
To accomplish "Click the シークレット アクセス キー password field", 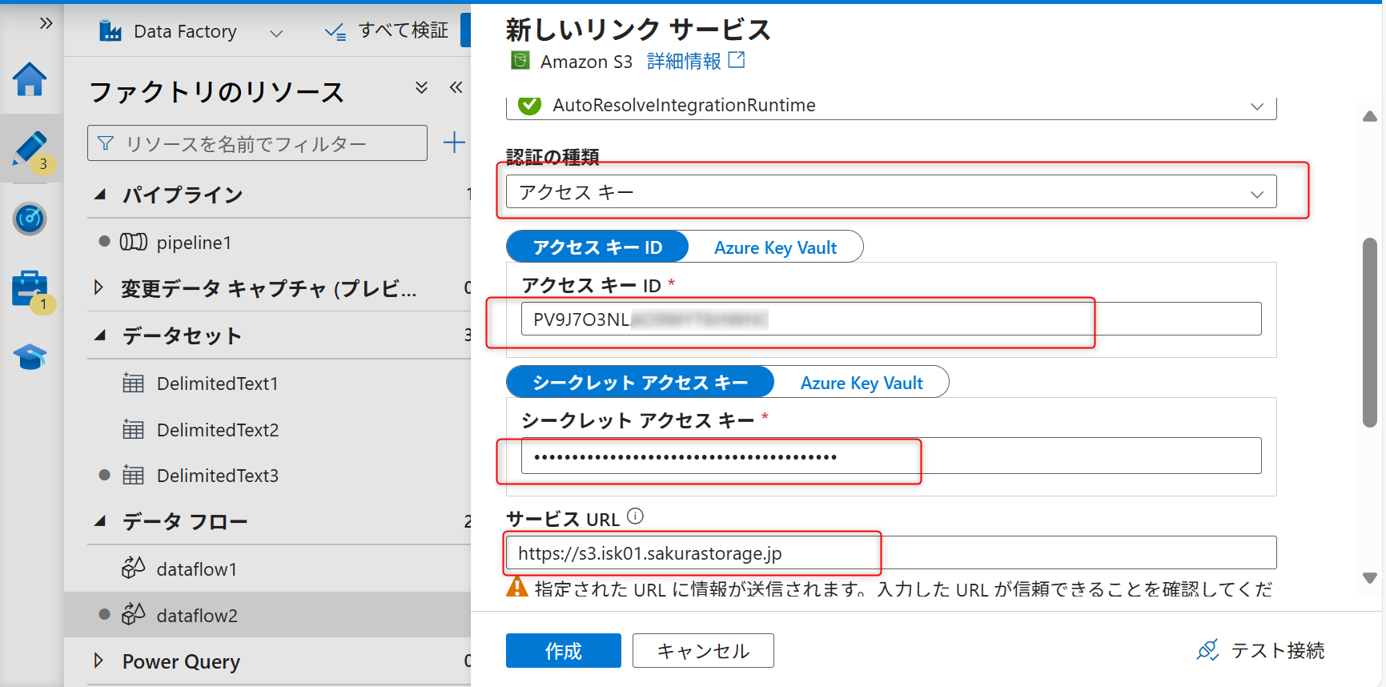I will (891, 456).
